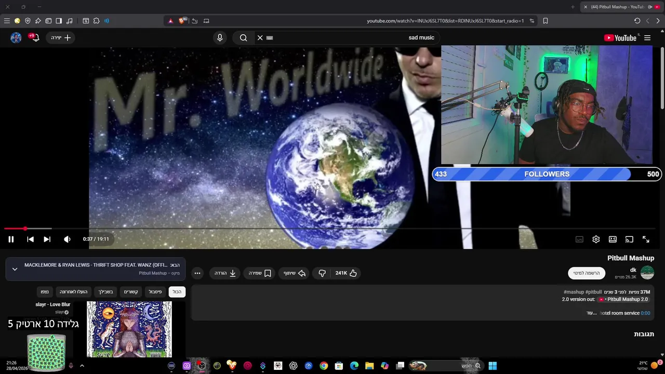The height and width of the screenshot is (374, 665).
Task: Click the #mashup hashtag
Action: (x=574, y=292)
